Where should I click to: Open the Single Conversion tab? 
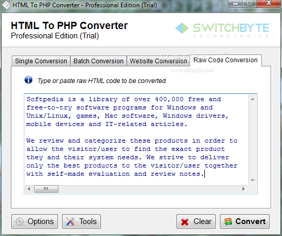(x=41, y=61)
